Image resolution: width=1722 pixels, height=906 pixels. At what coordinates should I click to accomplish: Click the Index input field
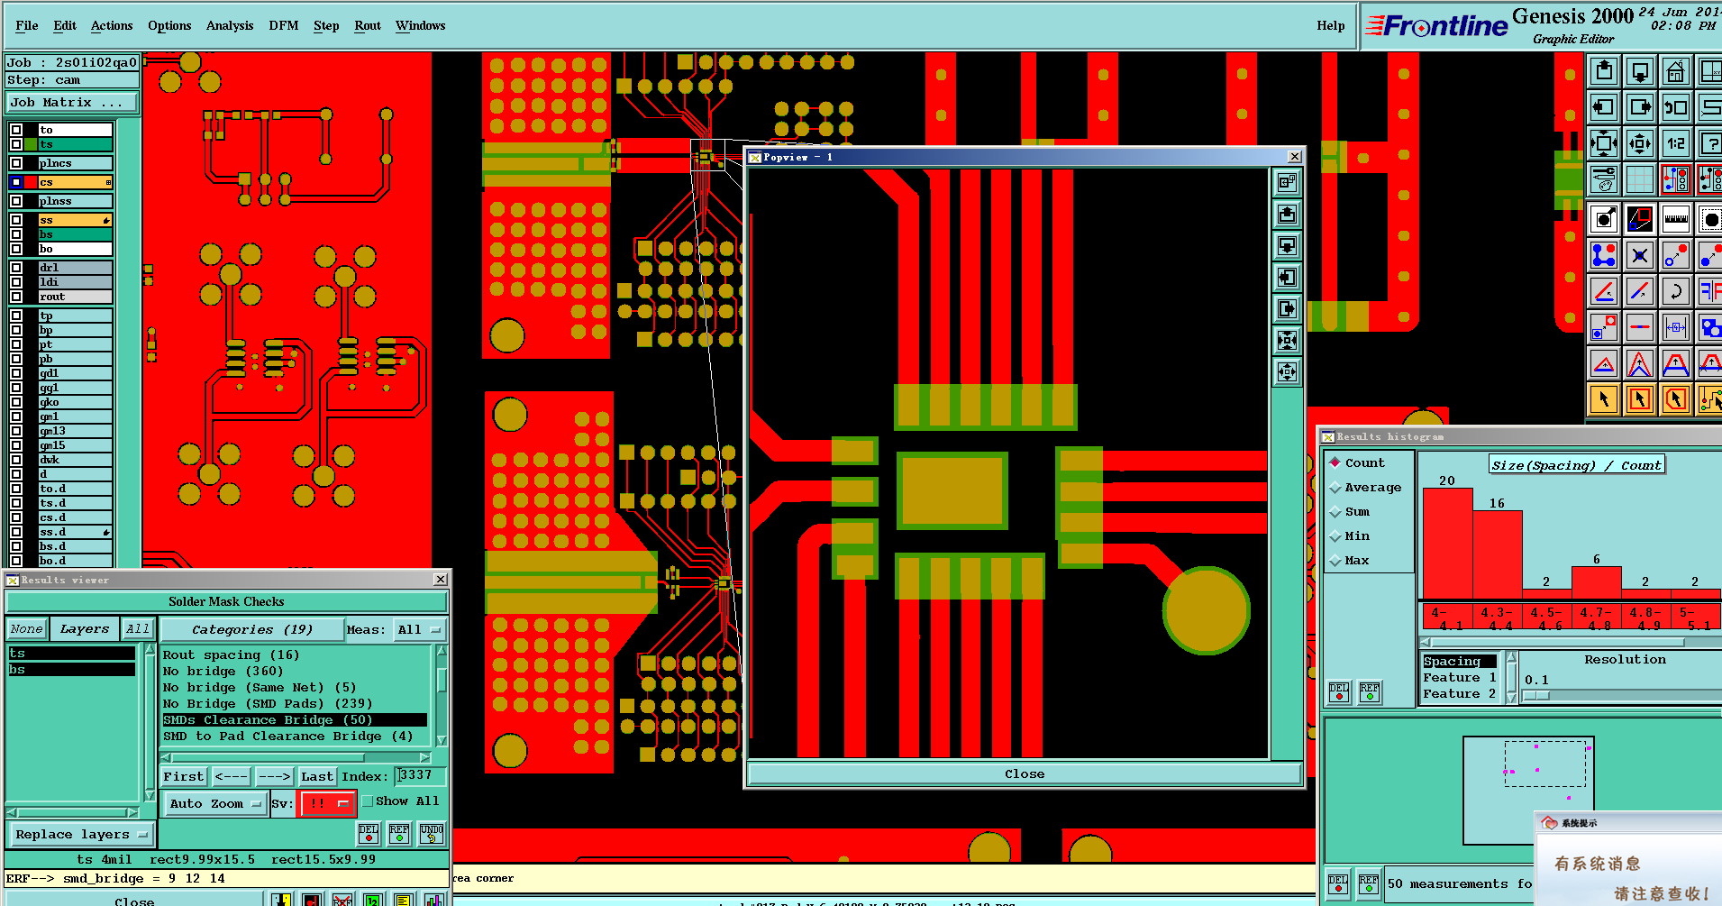421,775
